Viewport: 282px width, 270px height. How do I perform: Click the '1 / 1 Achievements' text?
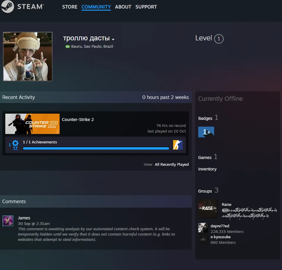[40, 142]
